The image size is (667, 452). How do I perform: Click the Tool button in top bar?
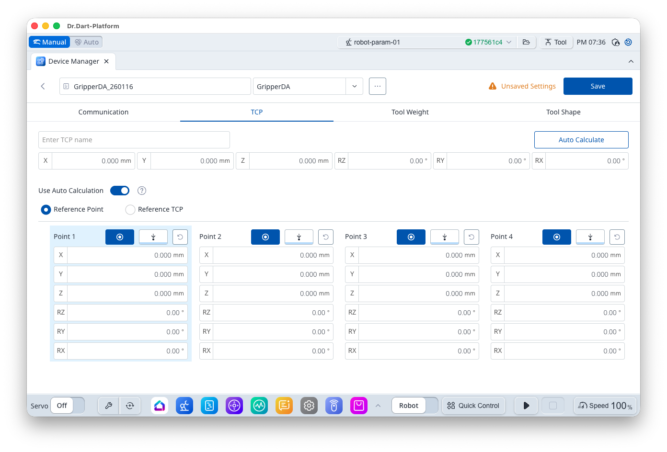coord(556,42)
